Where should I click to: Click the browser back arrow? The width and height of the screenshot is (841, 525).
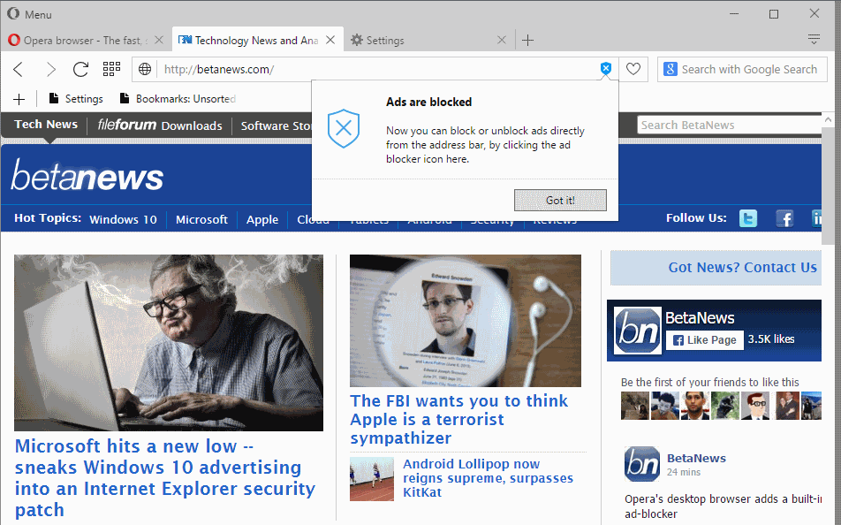[x=19, y=69]
